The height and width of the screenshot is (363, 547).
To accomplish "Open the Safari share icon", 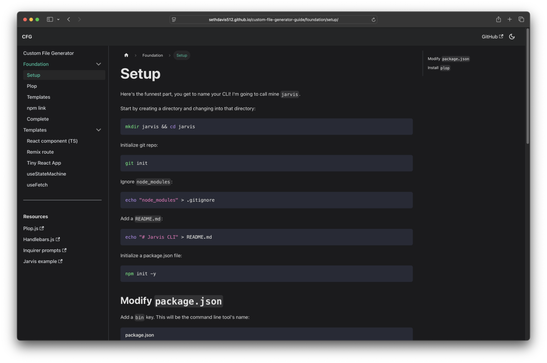I will click(498, 19).
